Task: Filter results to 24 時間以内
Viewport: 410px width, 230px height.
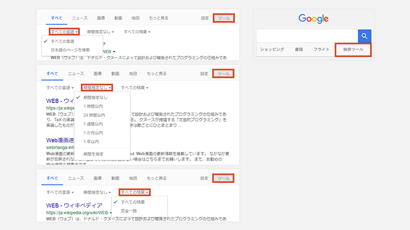Action: coord(94,115)
